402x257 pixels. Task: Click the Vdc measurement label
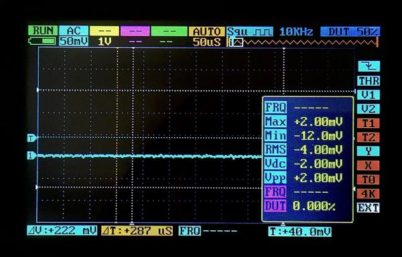275,163
